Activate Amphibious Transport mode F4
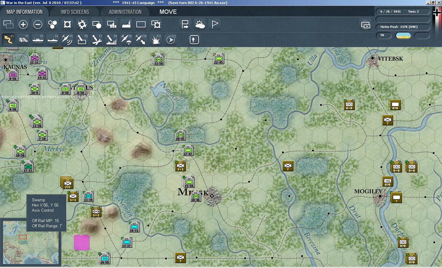Viewport: 442px width, 268px height. click(52, 39)
